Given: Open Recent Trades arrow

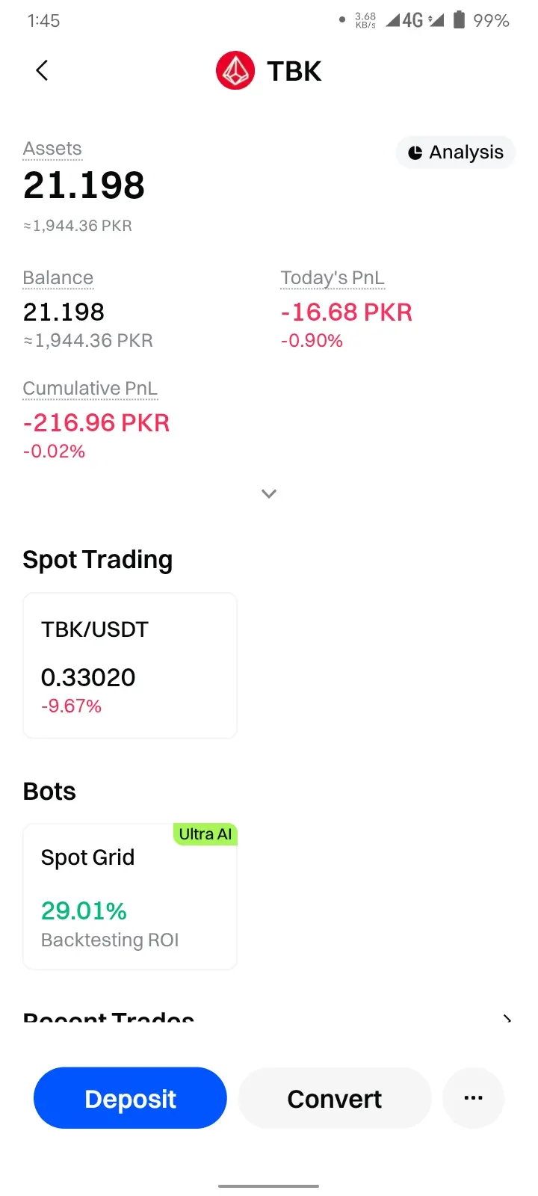Looking at the screenshot, I should click(x=507, y=1020).
